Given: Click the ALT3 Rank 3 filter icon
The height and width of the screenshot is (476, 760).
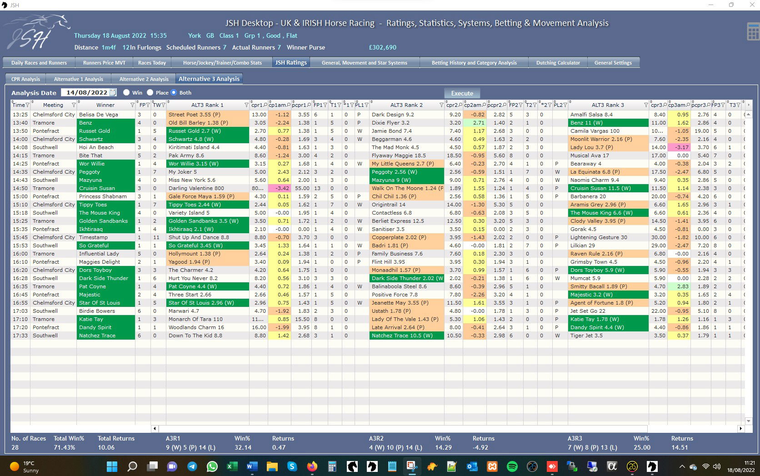Looking at the screenshot, I should (646, 105).
